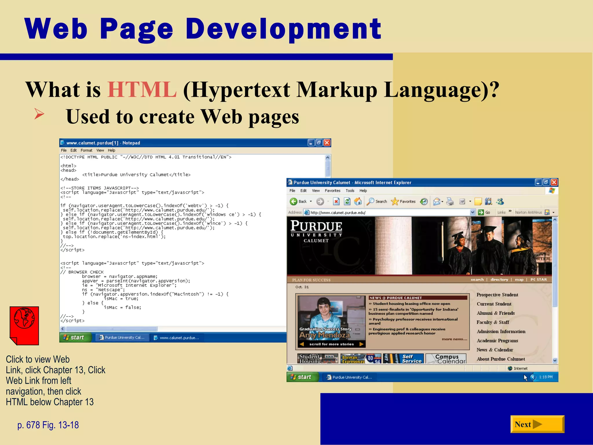Open the Help menu in Notepad
This screenshot has width=593, height=445.
(111, 150)
